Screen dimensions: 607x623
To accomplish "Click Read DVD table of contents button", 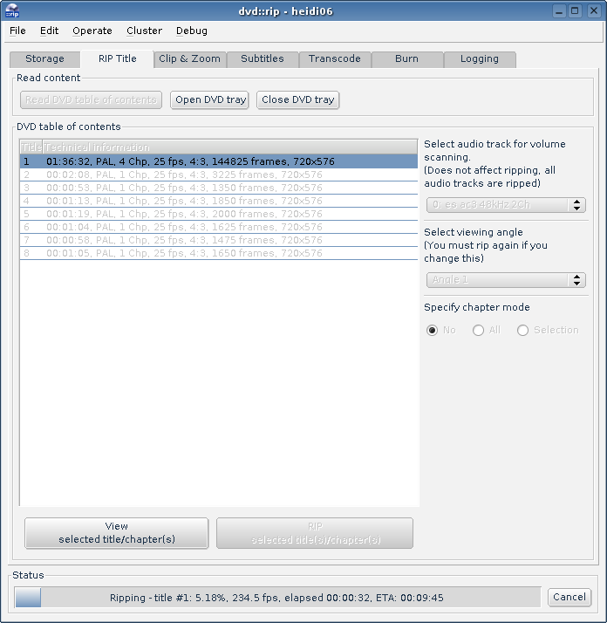I will coord(91,99).
